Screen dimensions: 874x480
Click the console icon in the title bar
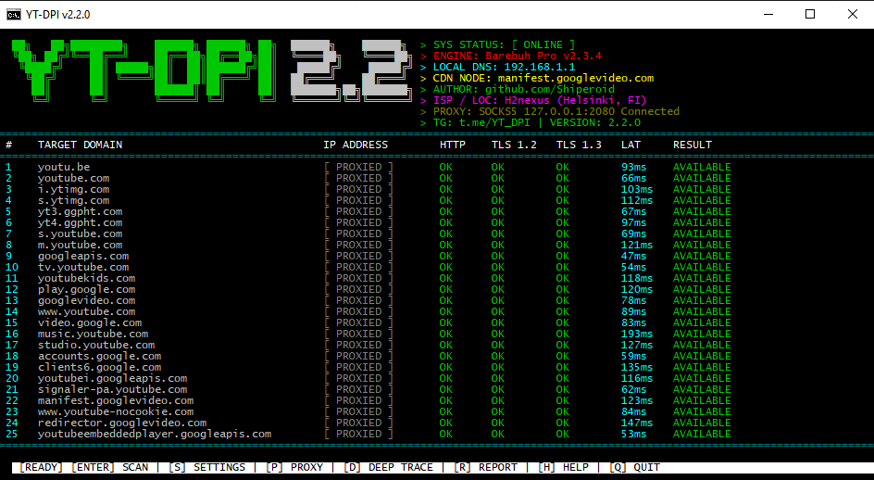pos(13,14)
